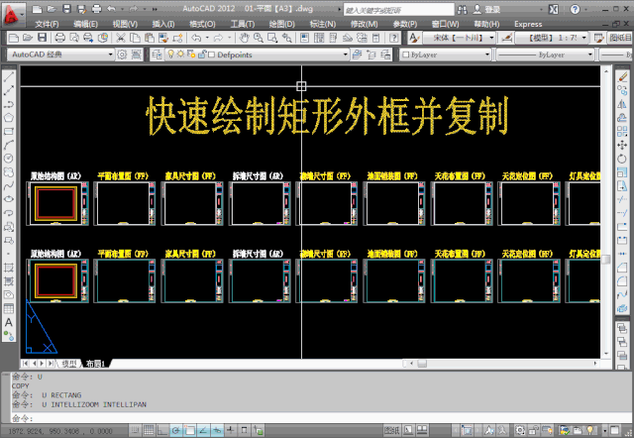Open the text style dropdown 宋体
This screenshot has width=634, height=438.
(x=459, y=38)
